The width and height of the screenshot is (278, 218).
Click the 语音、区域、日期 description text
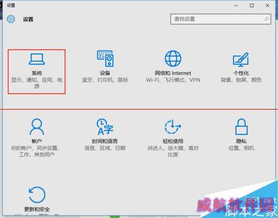tap(105, 148)
